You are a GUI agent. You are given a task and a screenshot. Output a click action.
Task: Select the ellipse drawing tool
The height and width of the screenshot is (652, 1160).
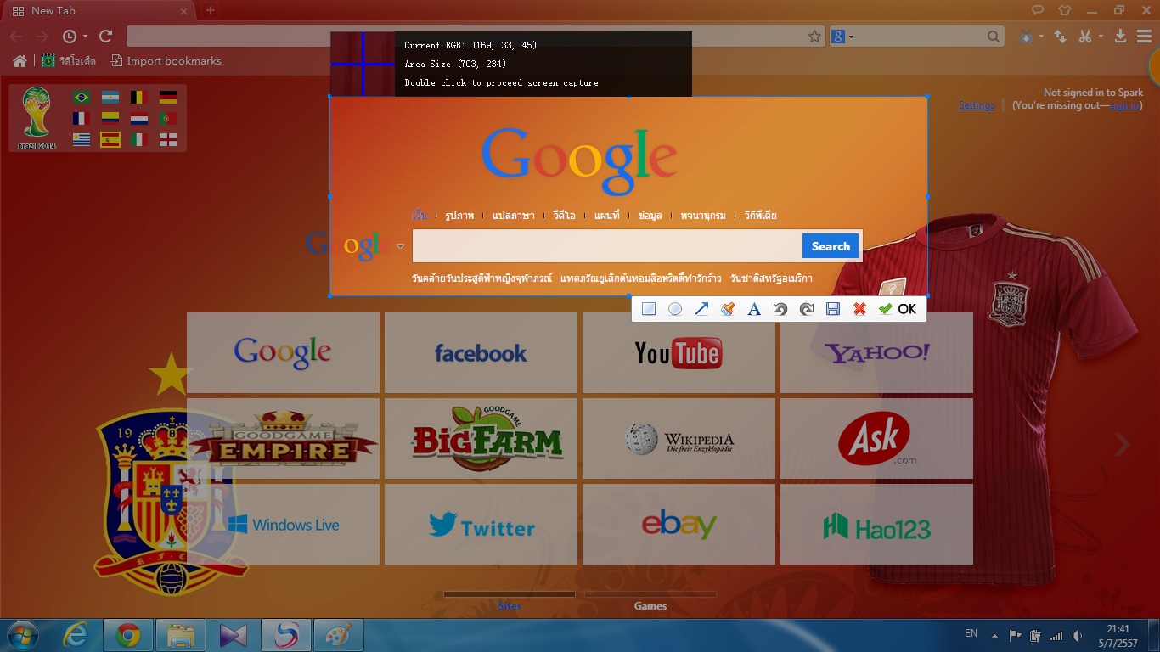(675, 309)
